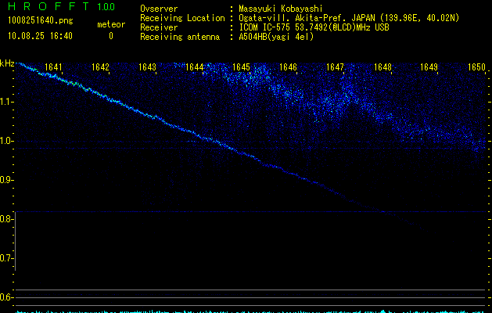Click the Ogata-vill. Akita-Pref. JAPAN location text
This screenshot has width=492, height=313.
pyautogui.click(x=349, y=18)
